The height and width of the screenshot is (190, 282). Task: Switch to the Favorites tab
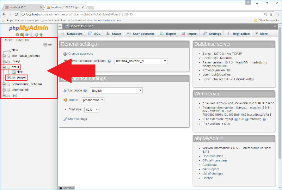[23, 40]
